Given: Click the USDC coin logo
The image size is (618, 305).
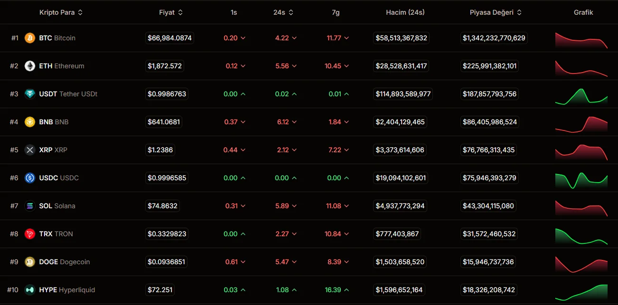Looking at the screenshot, I should pos(30,178).
